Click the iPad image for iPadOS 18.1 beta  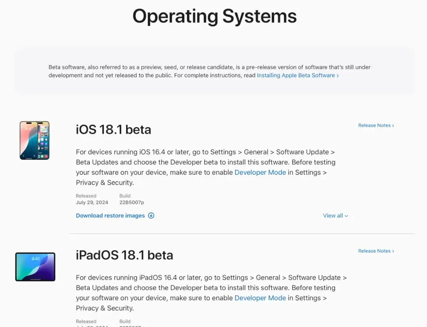pos(35,267)
